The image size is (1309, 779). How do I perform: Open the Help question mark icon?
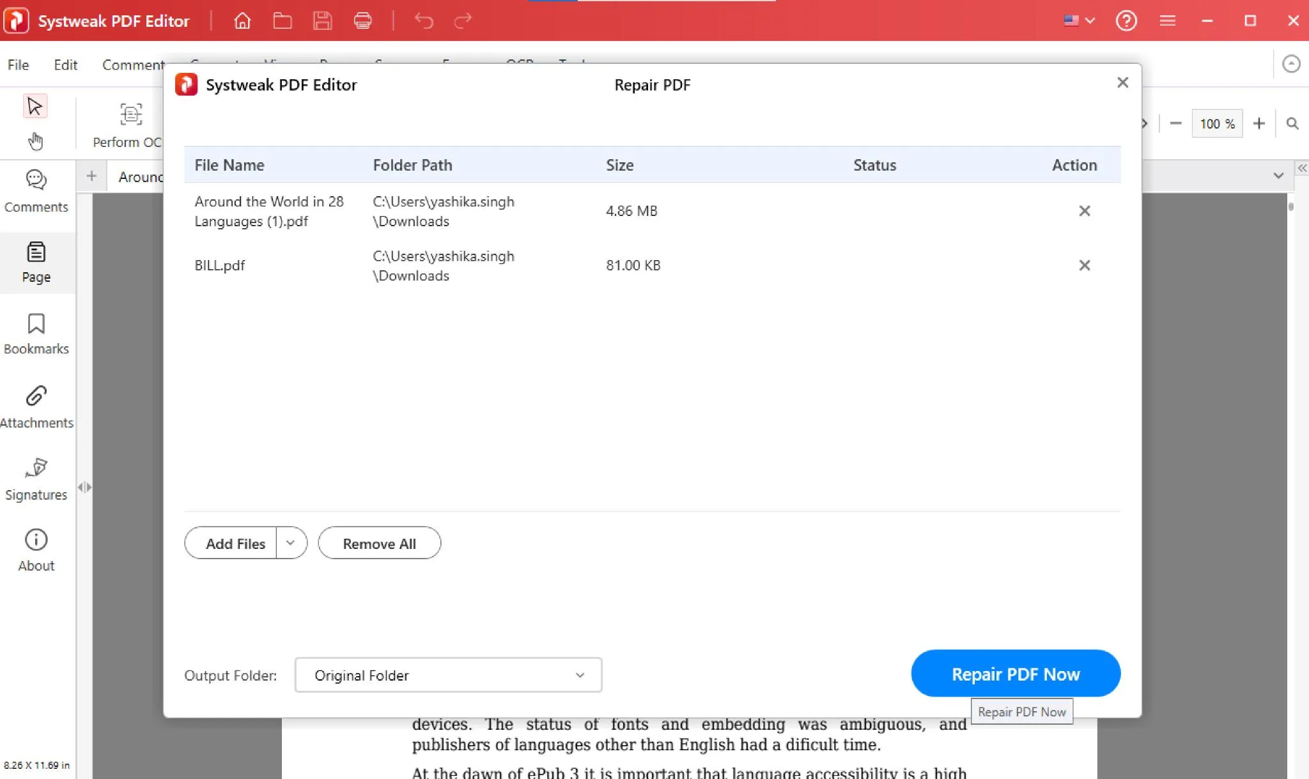pyautogui.click(x=1126, y=21)
